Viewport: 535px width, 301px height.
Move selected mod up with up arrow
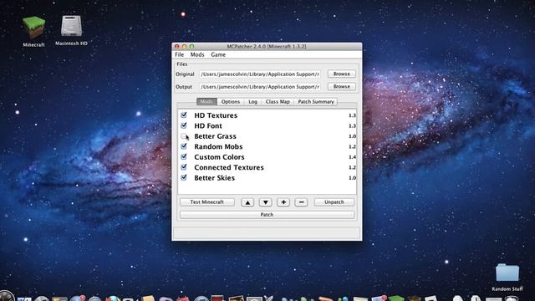pos(247,202)
